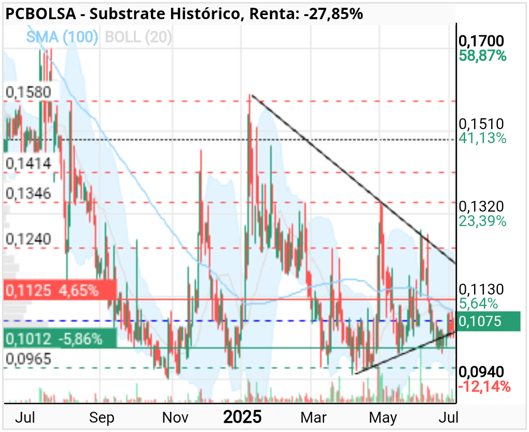The image size is (529, 432).
Task: Click the Sep label on time axis
Action: 102,418
